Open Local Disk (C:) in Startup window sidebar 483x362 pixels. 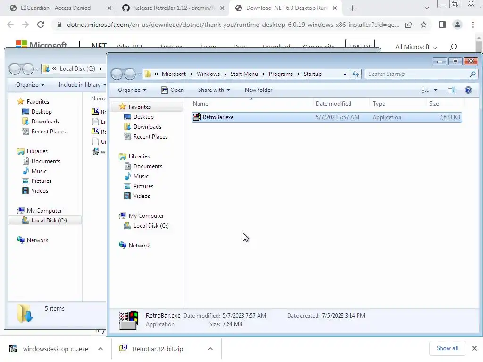(151, 226)
